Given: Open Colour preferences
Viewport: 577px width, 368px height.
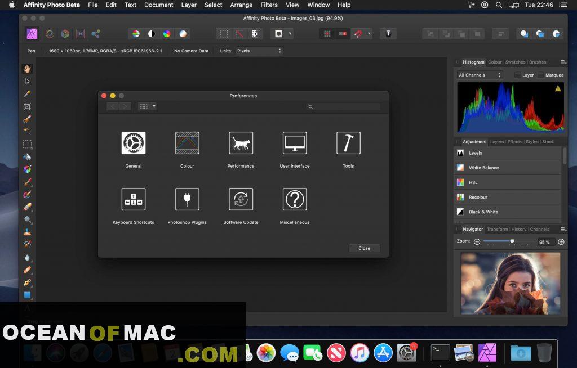Looking at the screenshot, I should 187,143.
